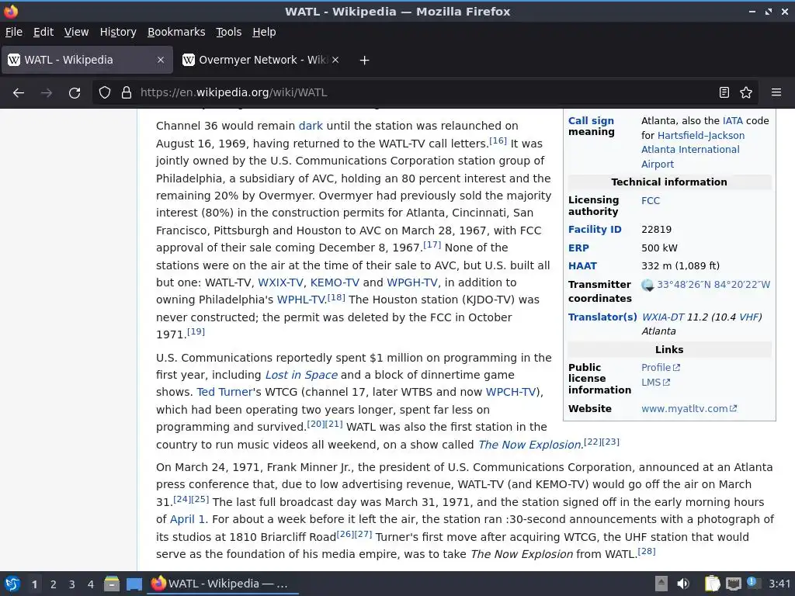The height and width of the screenshot is (596, 795).
Task: Select the WATL - Wikipedia tab
Action: [87, 60]
